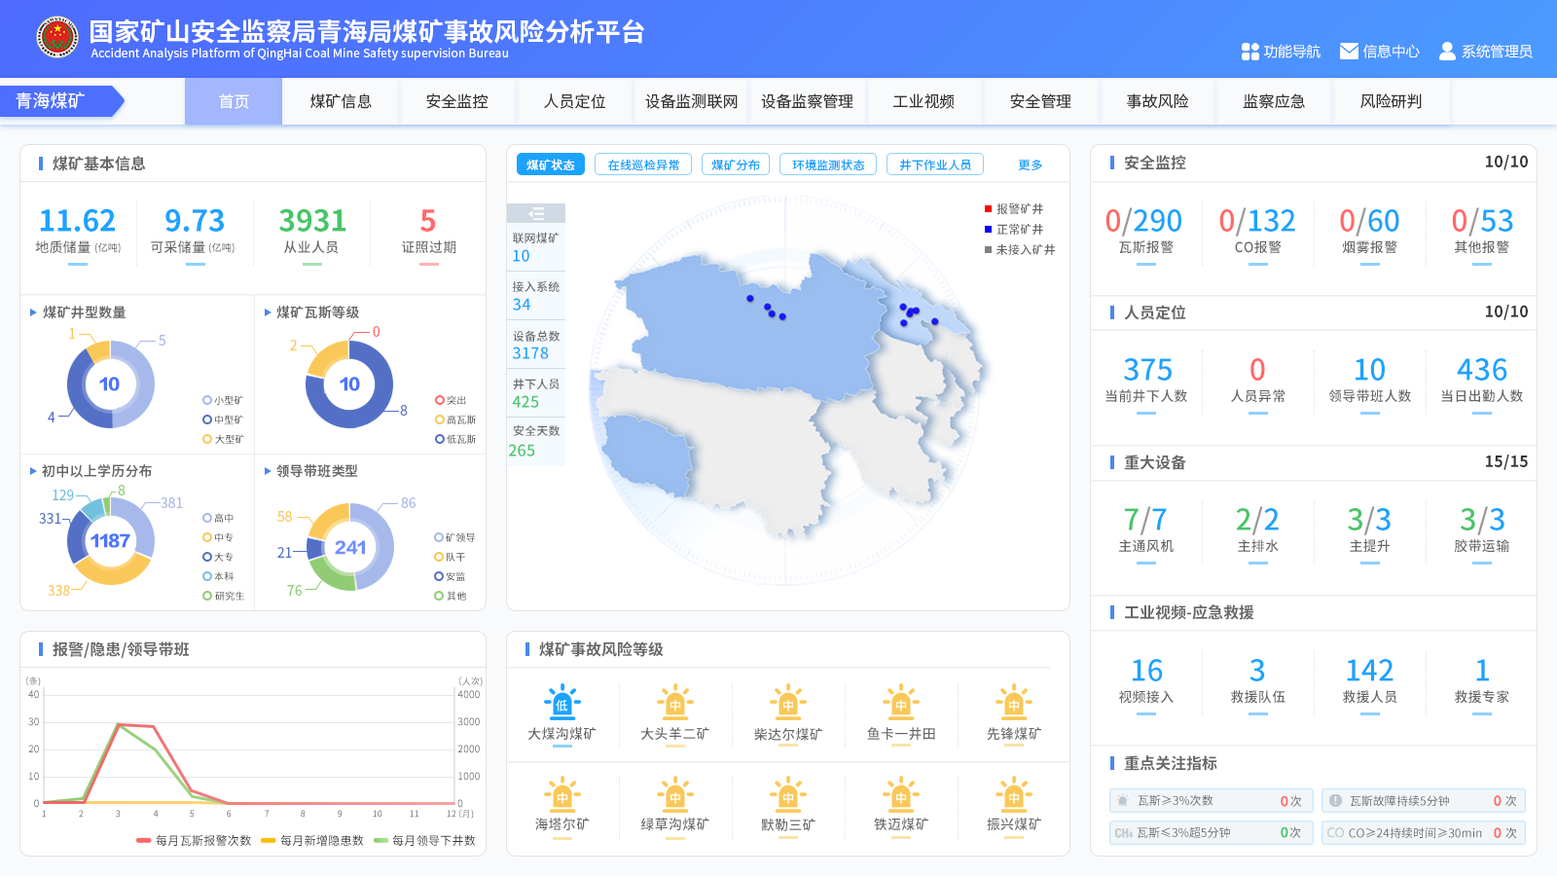Expand the 领导带班类型 section arrow

(x=268, y=471)
